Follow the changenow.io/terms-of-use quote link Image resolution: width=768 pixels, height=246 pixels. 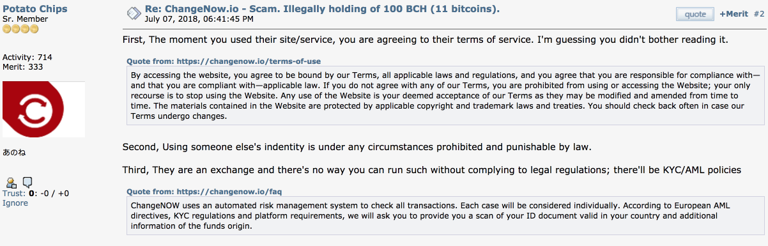point(224,61)
